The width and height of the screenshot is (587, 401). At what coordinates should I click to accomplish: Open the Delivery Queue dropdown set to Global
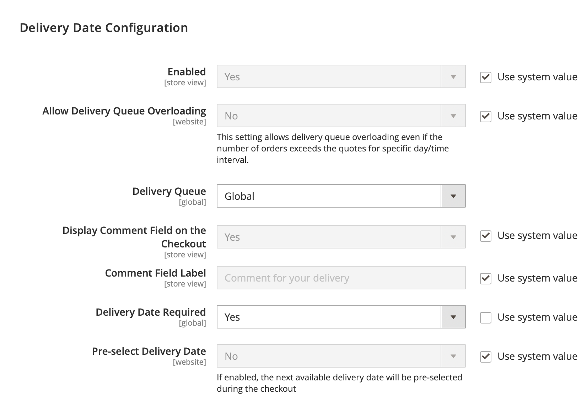[x=341, y=196]
